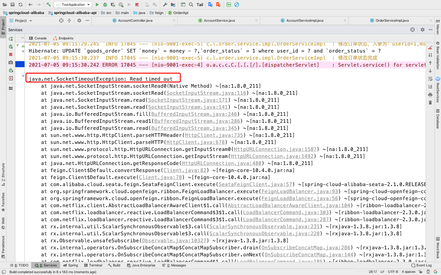This screenshot has height=275, width=441.
Task: Hide the Project panel with minus icon
Action: click(87, 20)
